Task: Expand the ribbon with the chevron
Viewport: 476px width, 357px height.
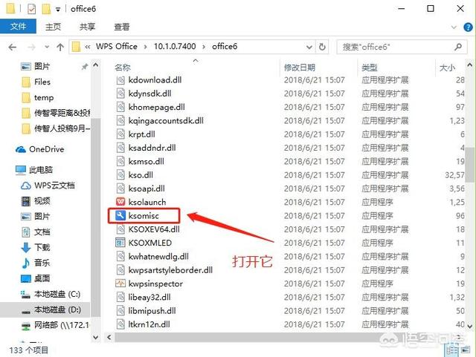Action: [454, 27]
